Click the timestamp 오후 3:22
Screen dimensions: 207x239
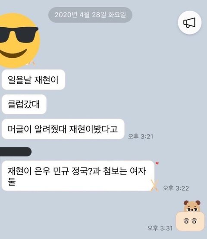[176, 188]
